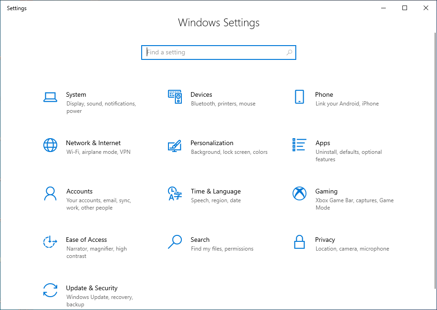This screenshot has height=310, width=437.
Task: Open the System laptop icon
Action: [50, 97]
